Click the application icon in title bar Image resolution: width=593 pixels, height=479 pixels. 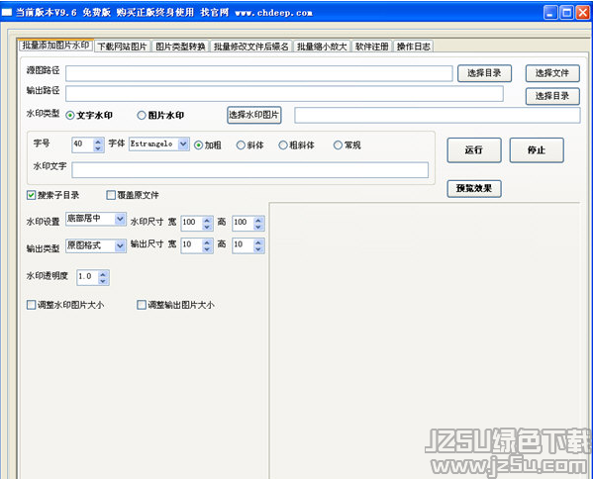coord(7,13)
